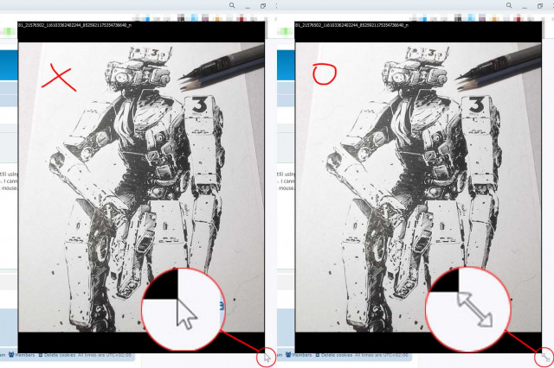Click the Delete cookies icon under the X-marked viewer
The width and height of the screenshot is (554, 368).
click(41, 355)
